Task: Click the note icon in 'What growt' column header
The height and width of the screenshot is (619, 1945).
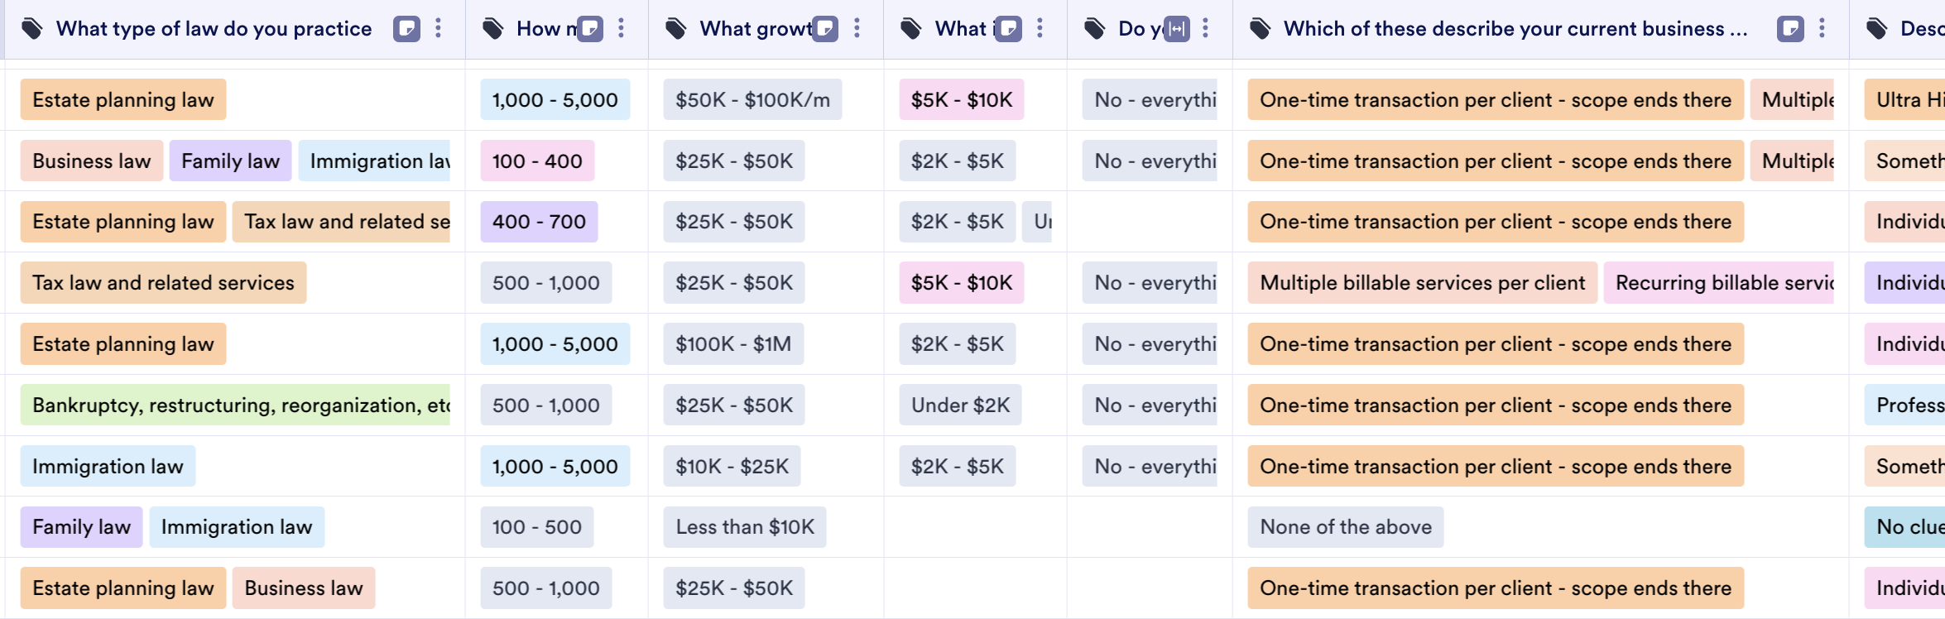Action: (825, 29)
